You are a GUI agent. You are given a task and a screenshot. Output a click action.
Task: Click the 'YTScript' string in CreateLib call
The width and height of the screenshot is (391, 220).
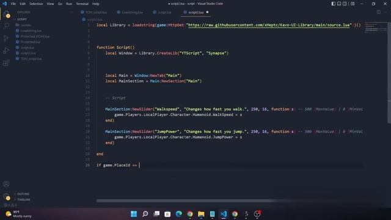(191, 53)
